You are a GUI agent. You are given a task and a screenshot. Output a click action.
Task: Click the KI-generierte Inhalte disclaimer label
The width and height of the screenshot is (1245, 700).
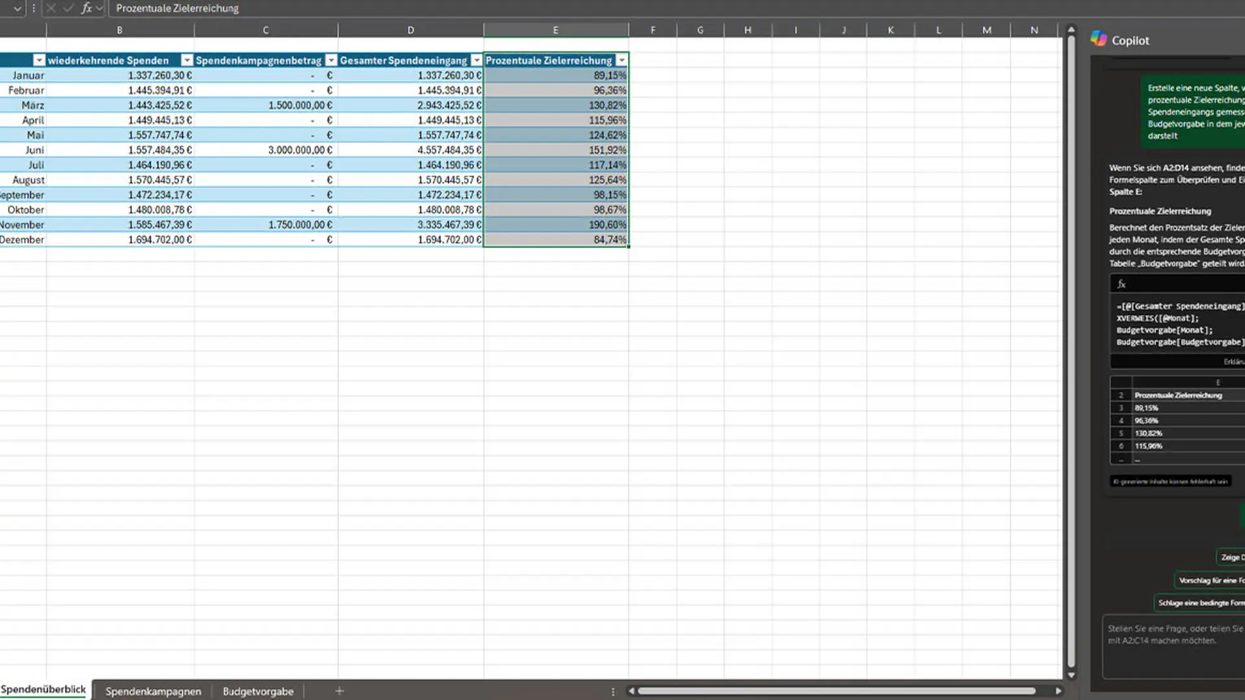pyautogui.click(x=1170, y=482)
